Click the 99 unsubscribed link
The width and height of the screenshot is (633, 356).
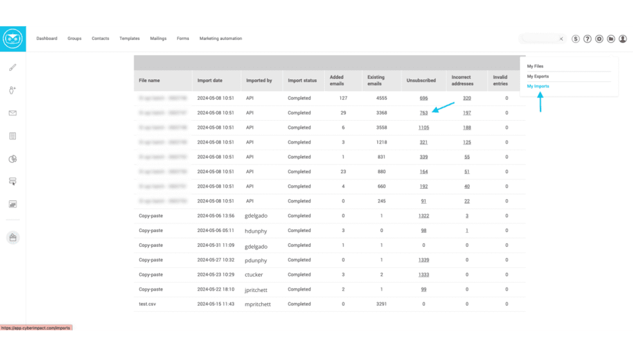[424, 290]
